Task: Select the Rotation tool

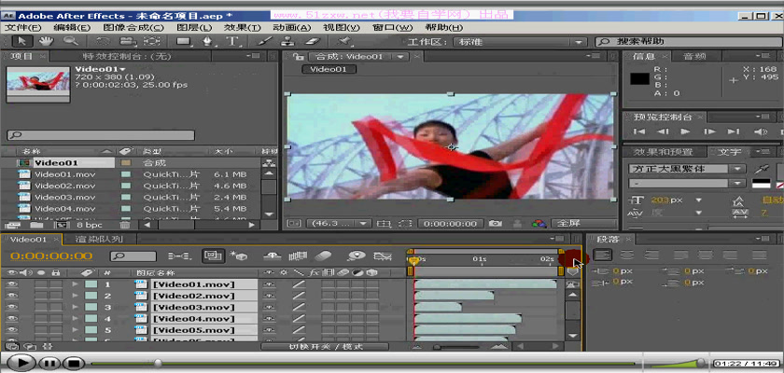Action: click(x=103, y=41)
